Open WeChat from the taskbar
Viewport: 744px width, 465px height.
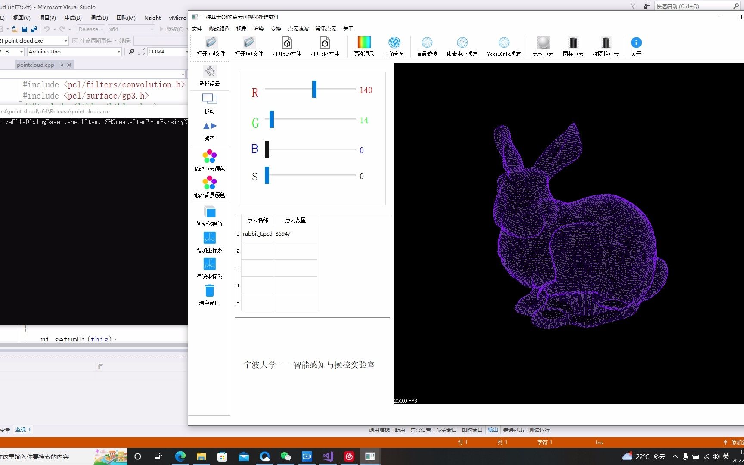click(x=285, y=456)
